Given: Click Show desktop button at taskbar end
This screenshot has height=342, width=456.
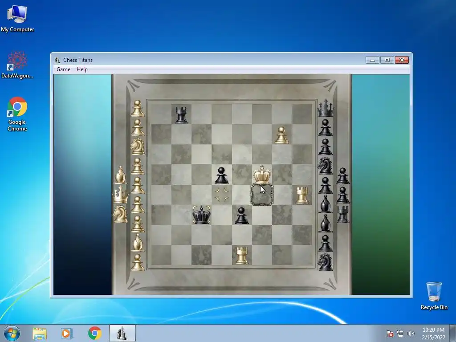Looking at the screenshot, I should pos(453,333).
